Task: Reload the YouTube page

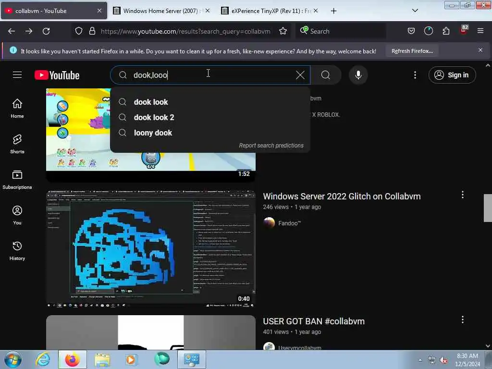Action: pyautogui.click(x=46, y=31)
